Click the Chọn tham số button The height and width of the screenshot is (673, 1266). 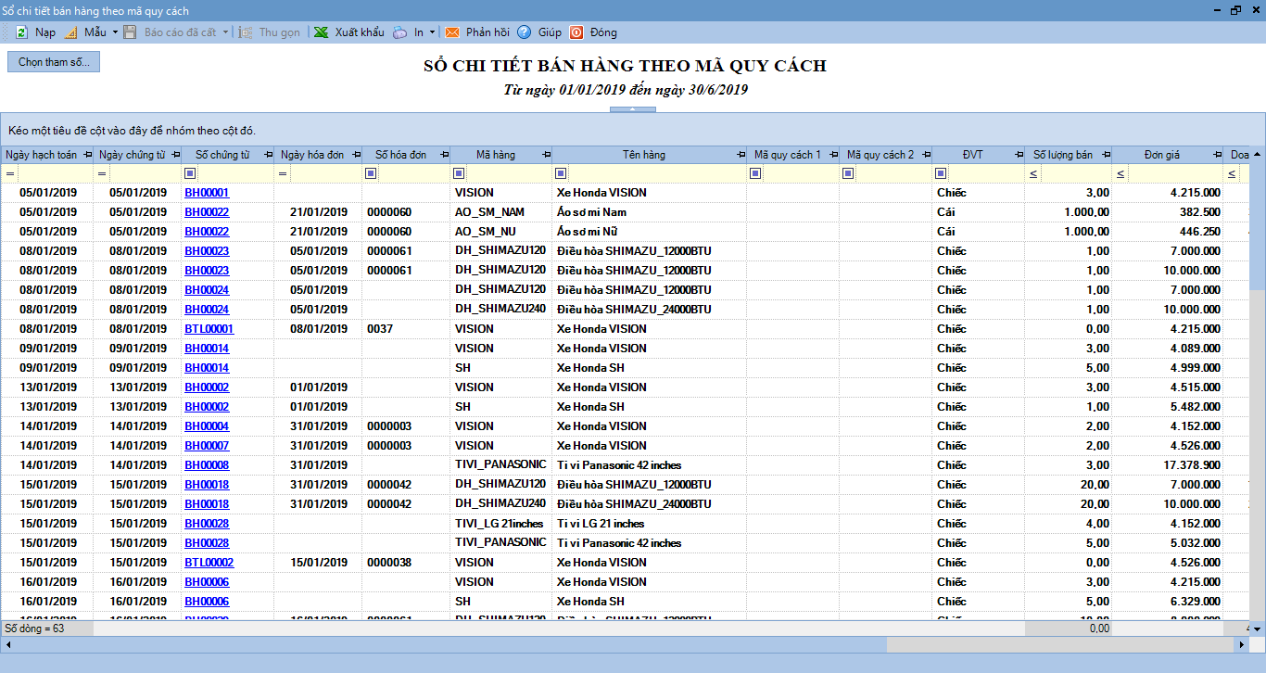tap(54, 62)
